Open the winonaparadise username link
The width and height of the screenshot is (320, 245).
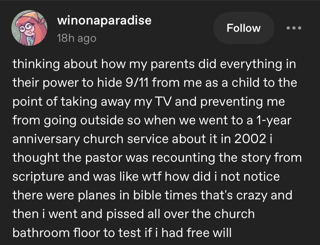[104, 20]
